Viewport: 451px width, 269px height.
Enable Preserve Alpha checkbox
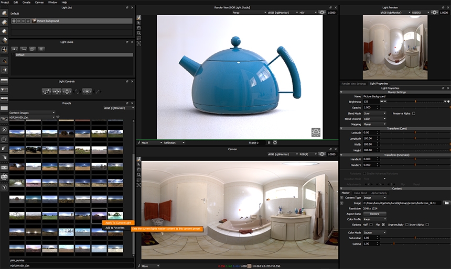(414, 114)
